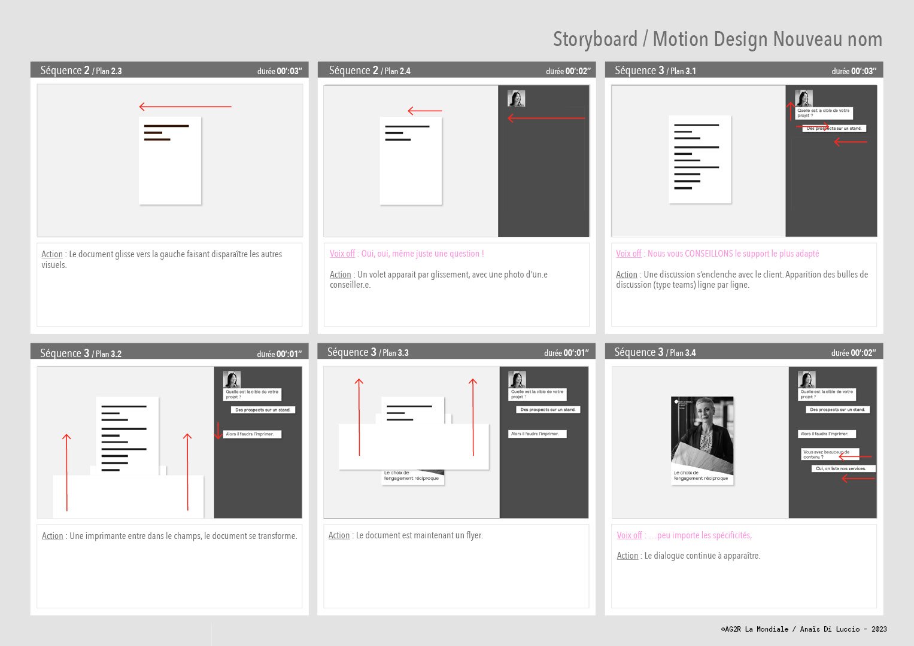Click the Séquence 3 / Plan 3.4 header
This screenshot has width=914, height=646.
tap(744, 352)
